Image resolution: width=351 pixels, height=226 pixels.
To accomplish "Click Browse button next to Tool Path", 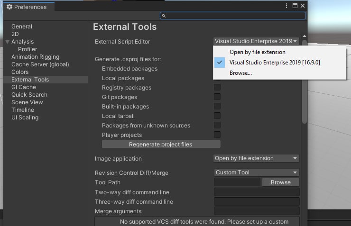I will coord(280,182).
